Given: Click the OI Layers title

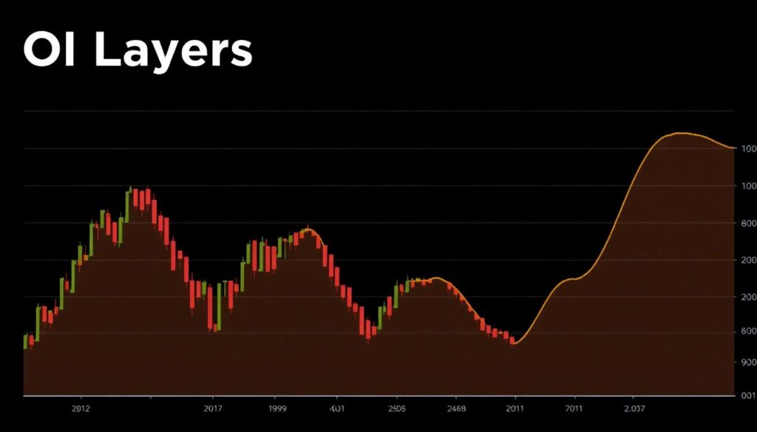Looking at the screenshot, I should [x=138, y=49].
